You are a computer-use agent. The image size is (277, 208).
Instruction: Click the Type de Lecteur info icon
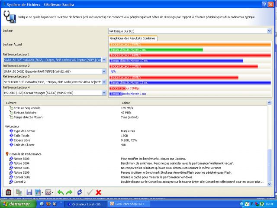point(11,131)
